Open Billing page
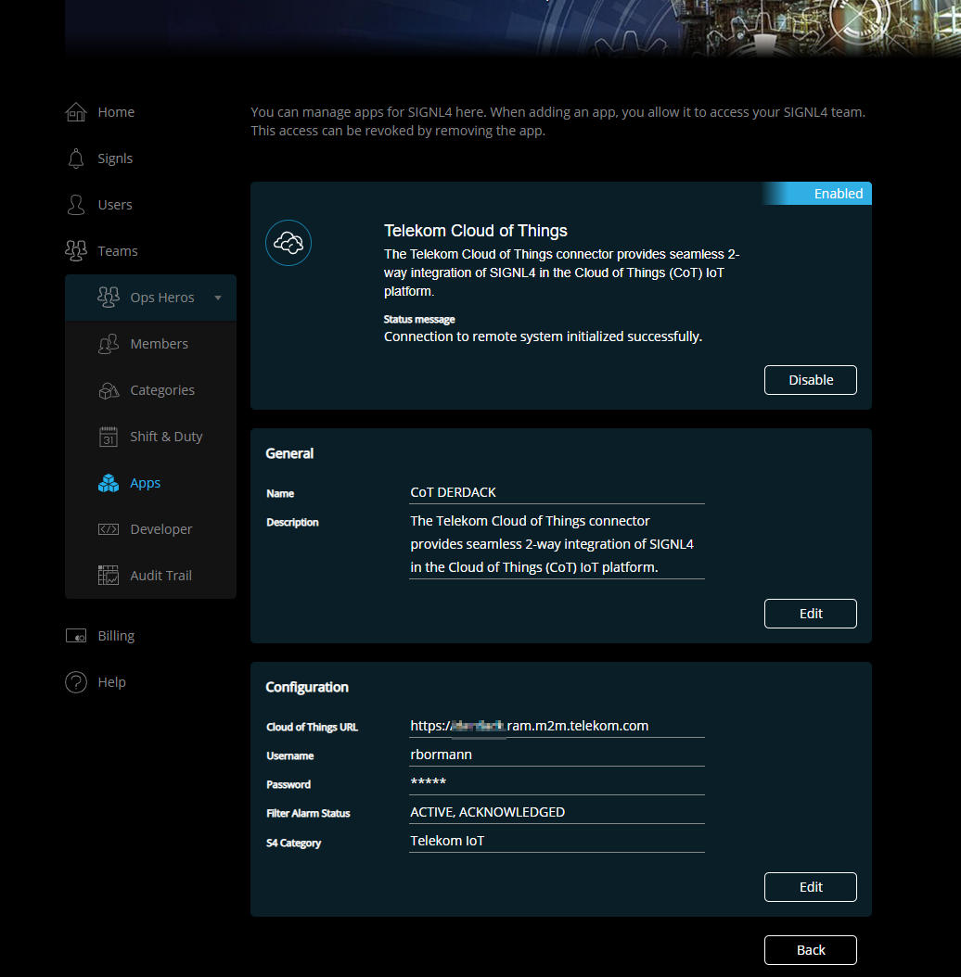This screenshot has width=961, height=977. (116, 636)
